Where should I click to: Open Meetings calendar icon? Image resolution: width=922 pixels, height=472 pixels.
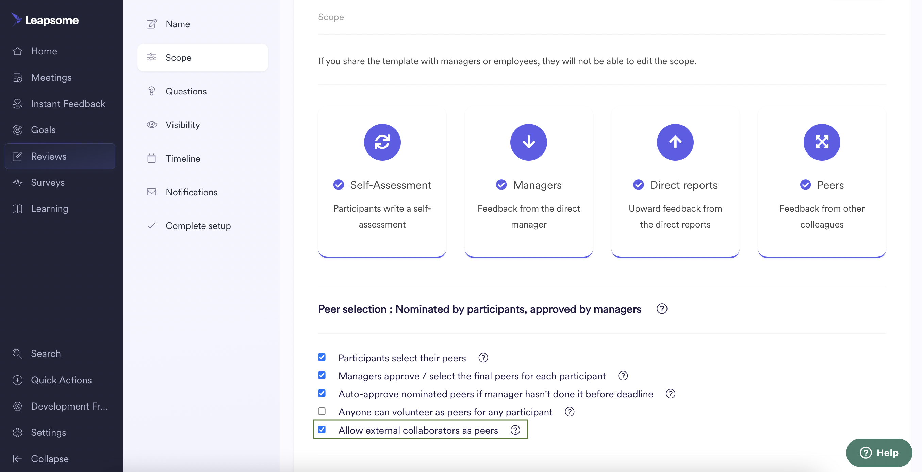18,77
